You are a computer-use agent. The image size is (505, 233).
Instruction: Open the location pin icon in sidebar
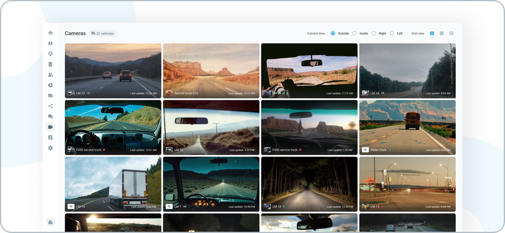pyautogui.click(x=50, y=54)
